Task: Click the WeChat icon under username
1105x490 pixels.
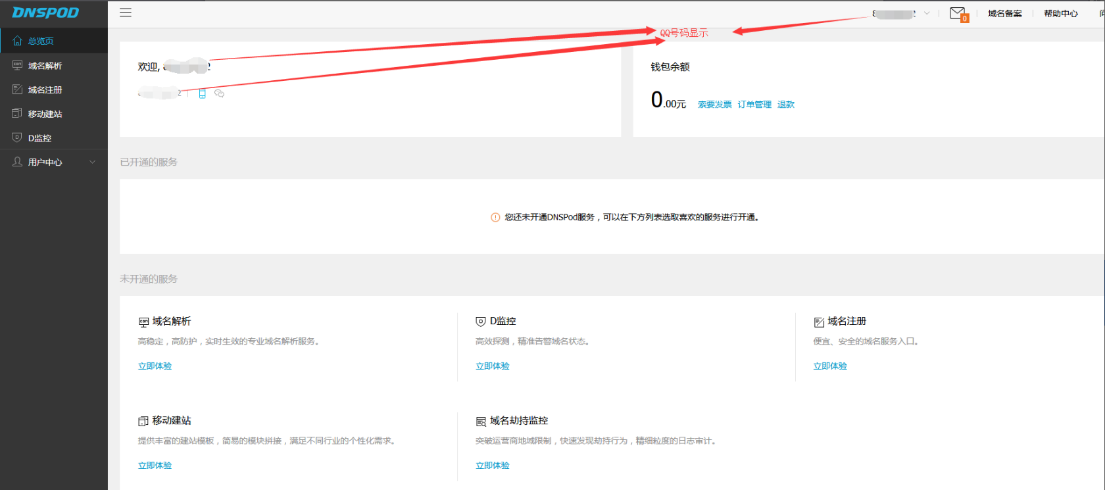Action: click(220, 93)
